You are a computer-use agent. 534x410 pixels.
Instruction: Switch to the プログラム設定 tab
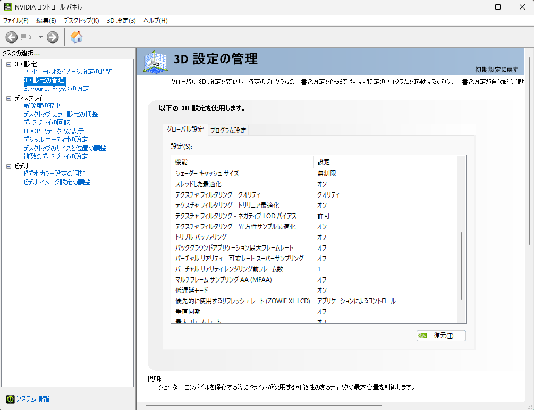[x=228, y=130]
